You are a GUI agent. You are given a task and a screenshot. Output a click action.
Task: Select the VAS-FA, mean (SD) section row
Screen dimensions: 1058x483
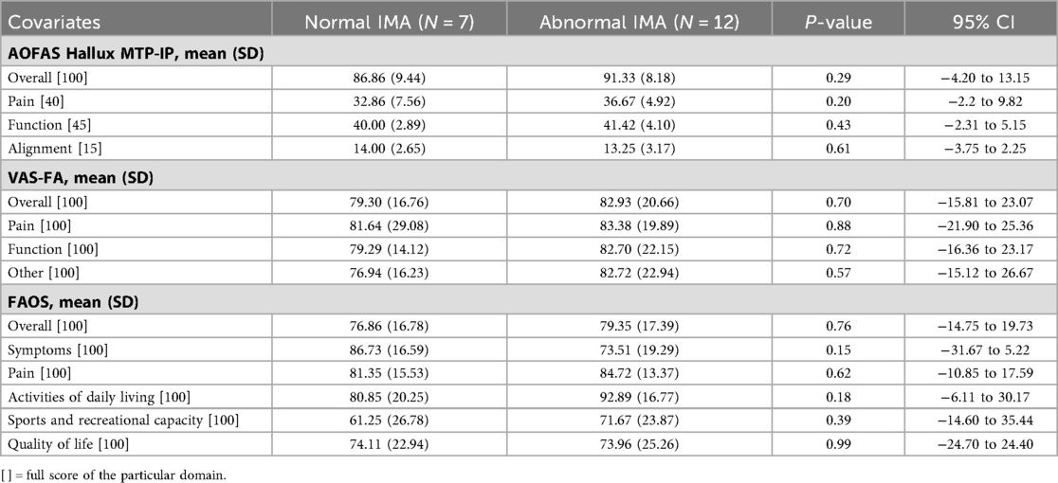tap(529, 181)
